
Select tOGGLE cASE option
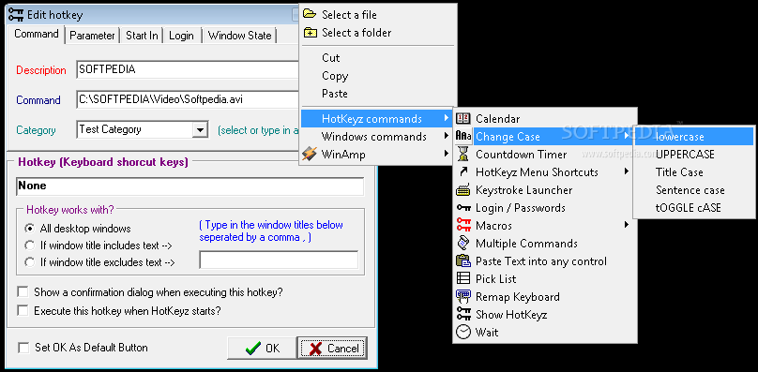tap(693, 208)
